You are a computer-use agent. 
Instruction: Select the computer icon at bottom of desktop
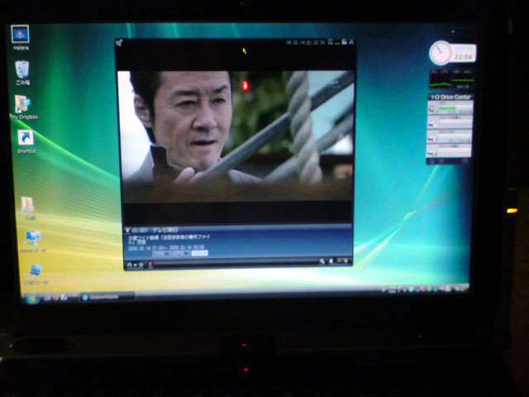point(35,274)
